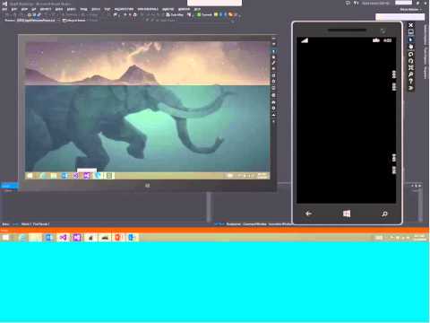Tap the phone's Search magnifier button
The image size is (430, 323).
pyautogui.click(x=384, y=214)
